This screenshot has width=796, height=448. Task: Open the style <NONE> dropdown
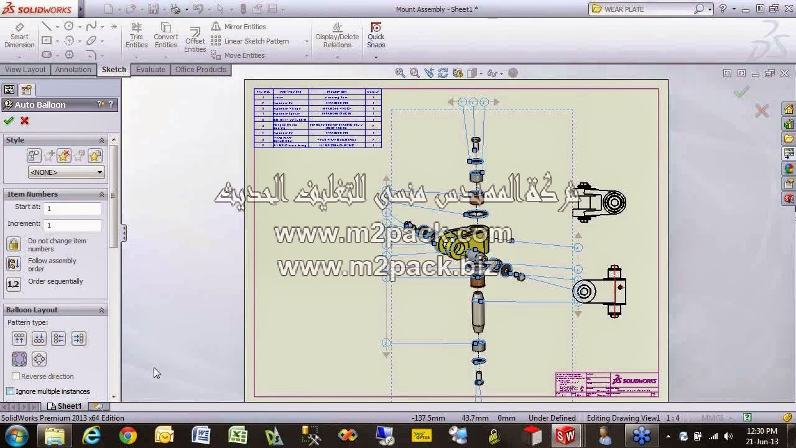66,172
